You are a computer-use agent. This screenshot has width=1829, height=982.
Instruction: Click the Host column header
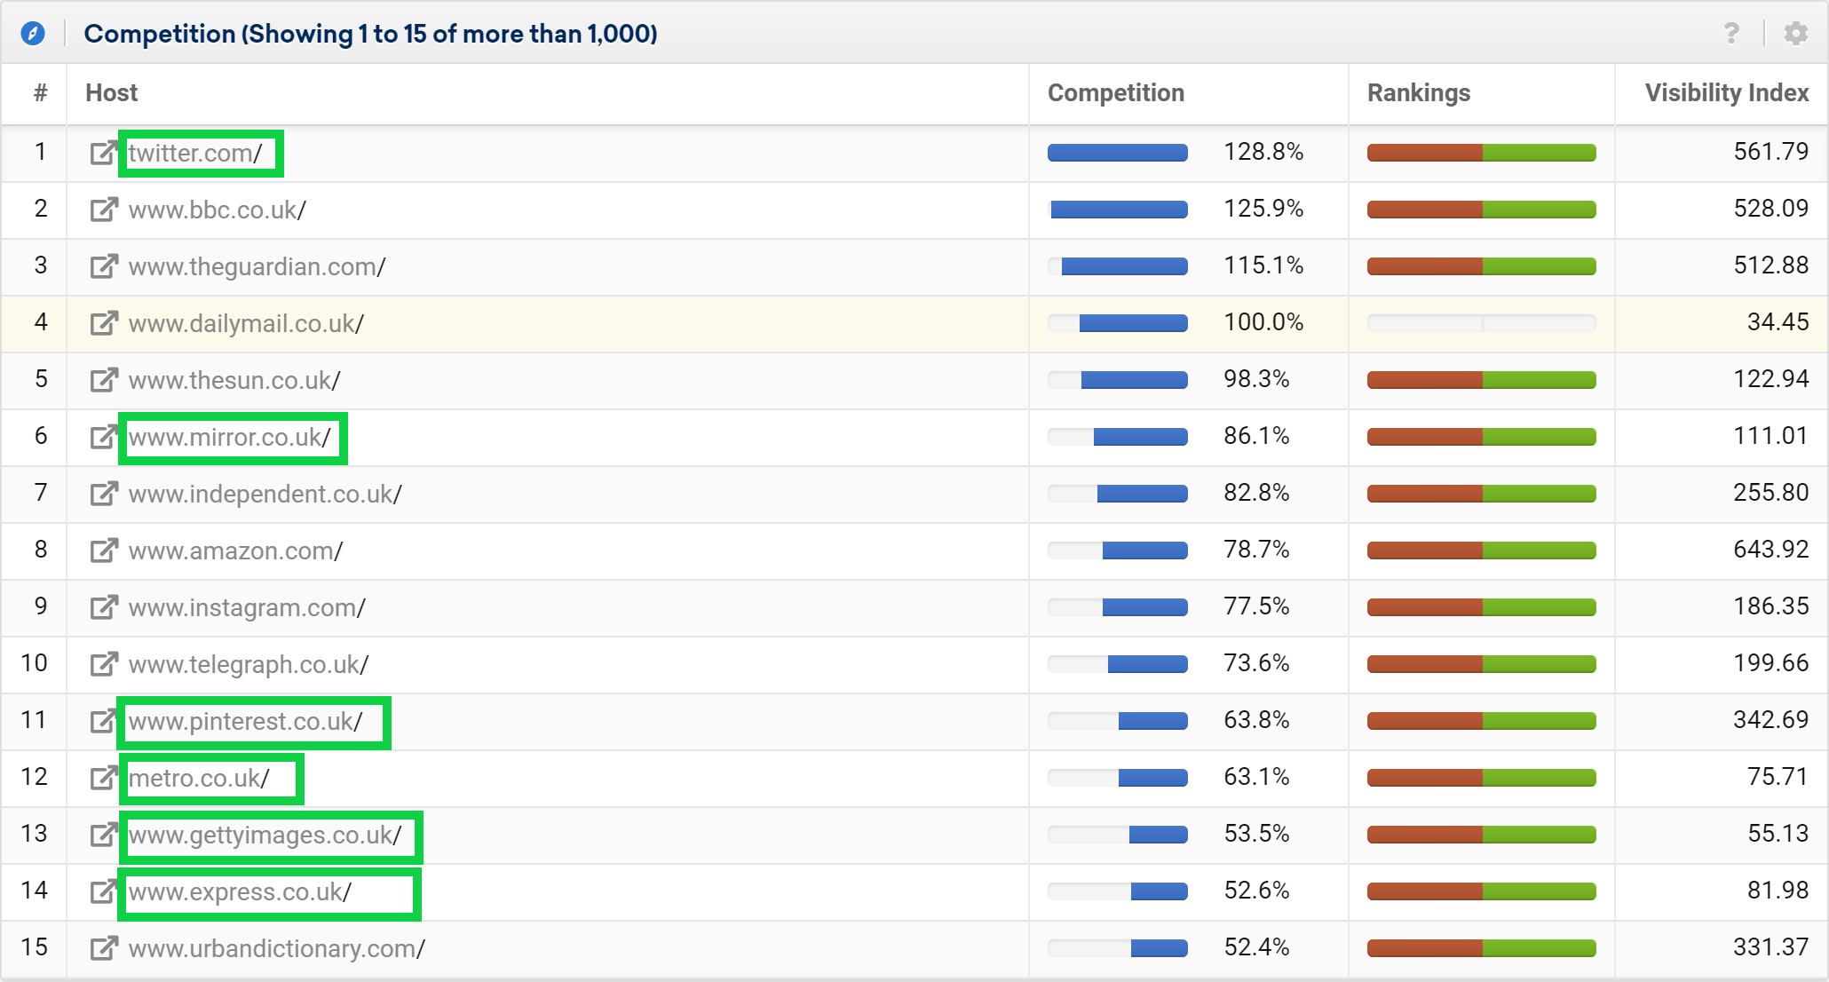112,93
